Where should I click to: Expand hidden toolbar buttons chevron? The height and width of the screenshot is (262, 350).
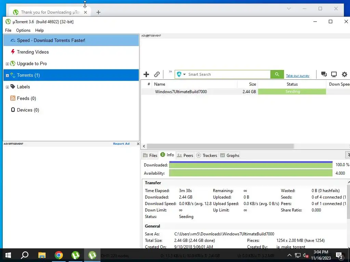point(171,72)
